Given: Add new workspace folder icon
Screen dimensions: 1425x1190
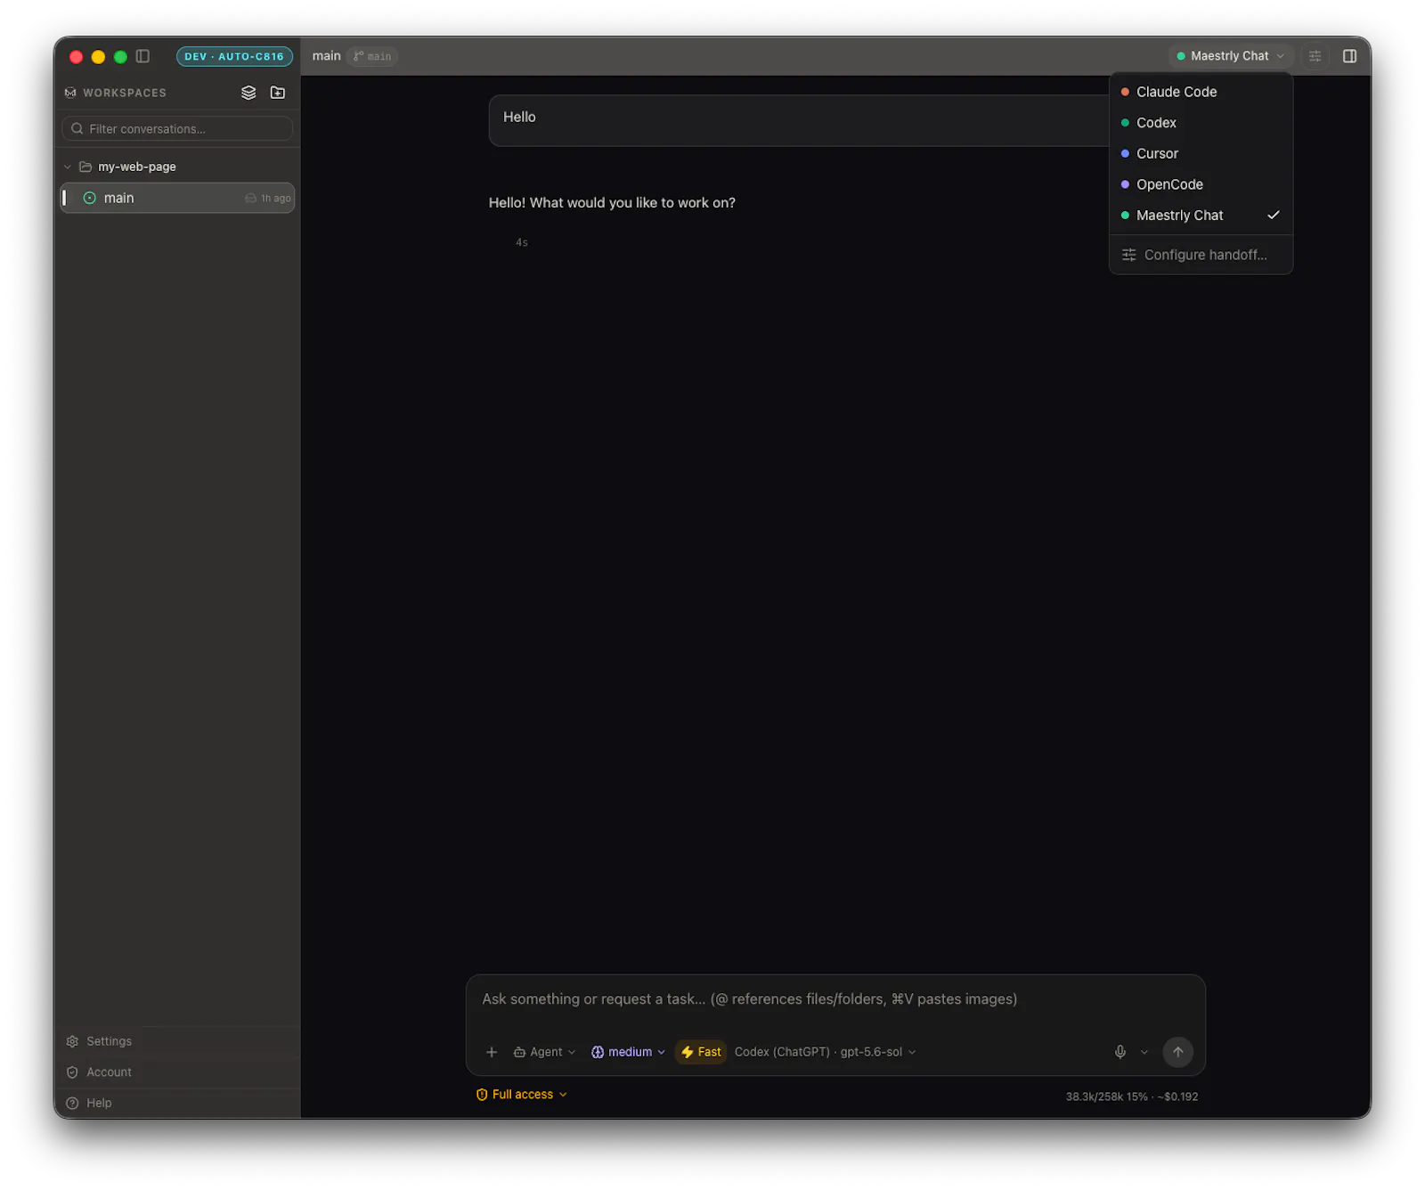Looking at the screenshot, I should (x=278, y=93).
